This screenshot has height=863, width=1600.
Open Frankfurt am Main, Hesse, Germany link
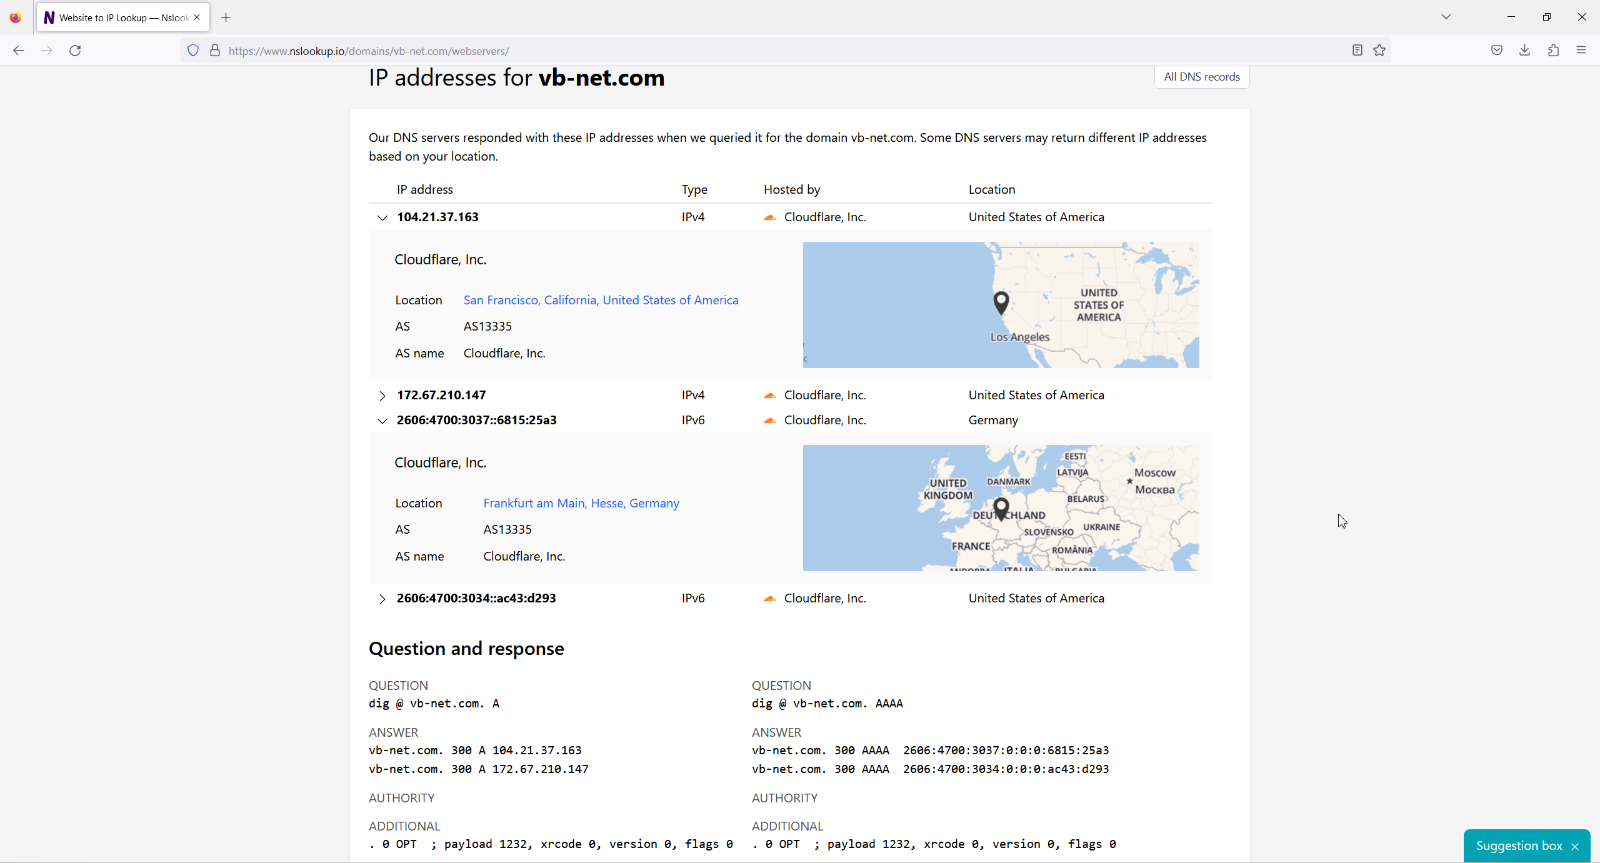coord(581,503)
